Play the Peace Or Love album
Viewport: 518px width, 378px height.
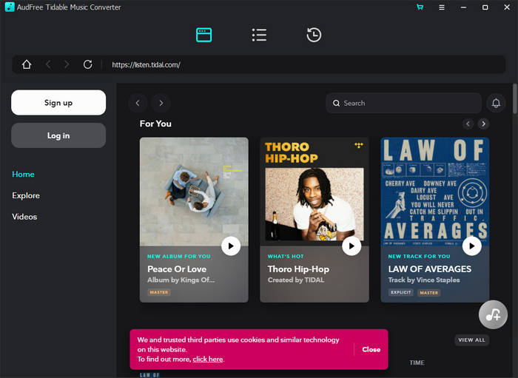click(231, 246)
